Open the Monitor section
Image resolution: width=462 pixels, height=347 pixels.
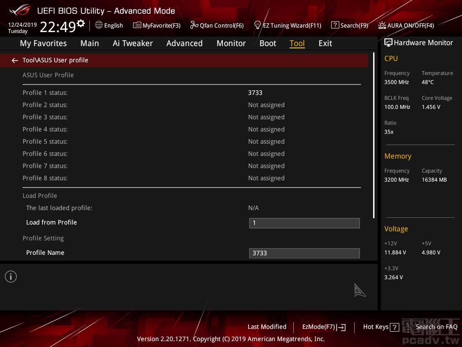click(x=231, y=43)
